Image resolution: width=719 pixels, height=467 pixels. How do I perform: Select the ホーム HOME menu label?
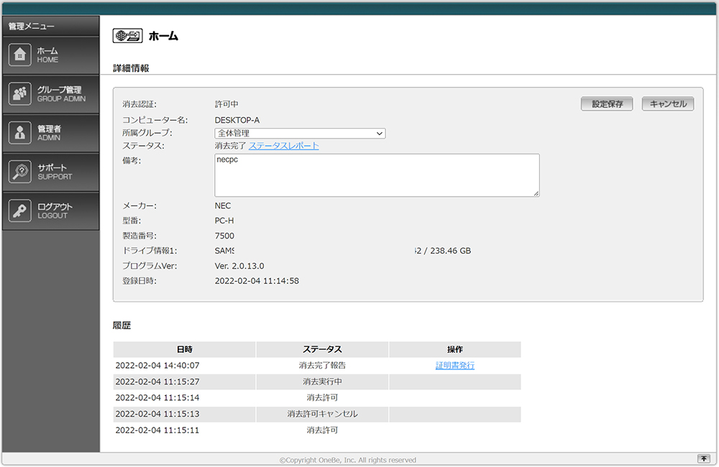click(x=48, y=55)
